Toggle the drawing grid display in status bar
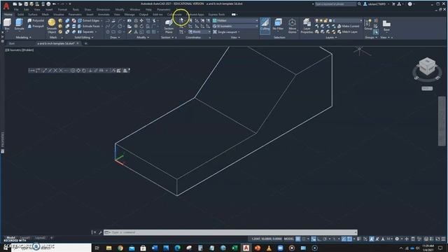 (x=298, y=239)
